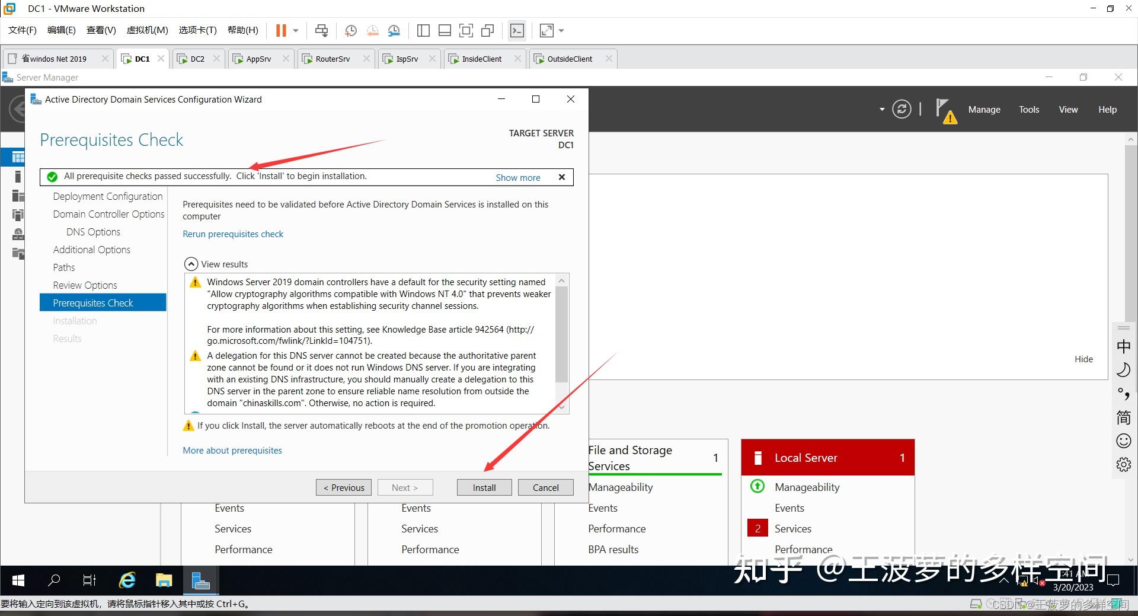The width and height of the screenshot is (1138, 616).
Task: Launch Internet Explorer from taskbar
Action: click(x=127, y=580)
